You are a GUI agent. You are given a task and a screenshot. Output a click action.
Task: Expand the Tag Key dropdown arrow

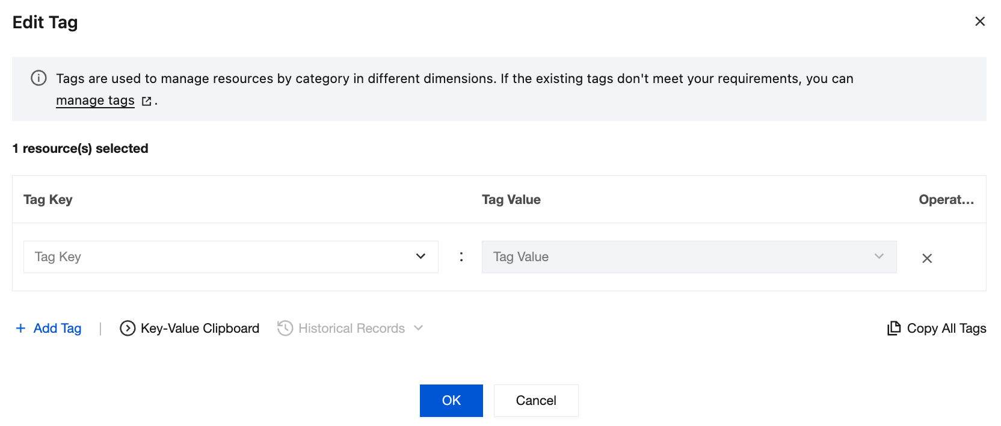[420, 257]
